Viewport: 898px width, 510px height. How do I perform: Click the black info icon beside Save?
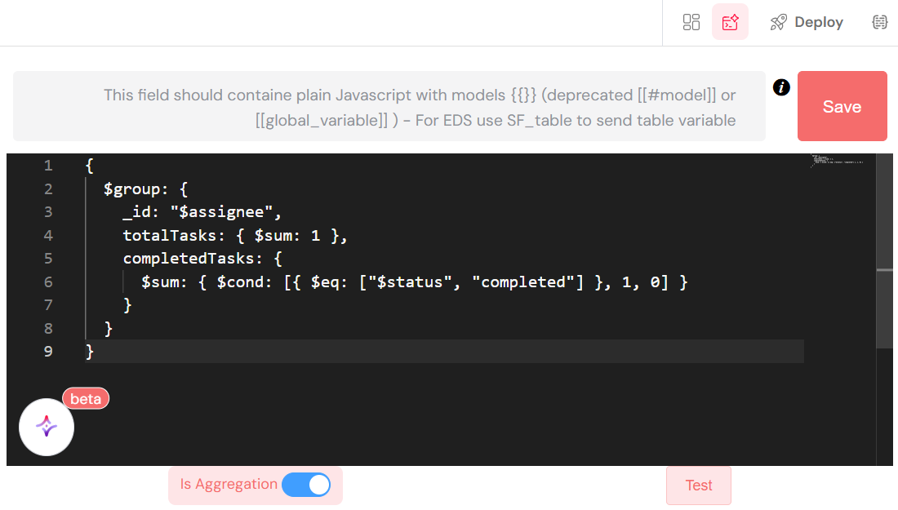pos(781,87)
